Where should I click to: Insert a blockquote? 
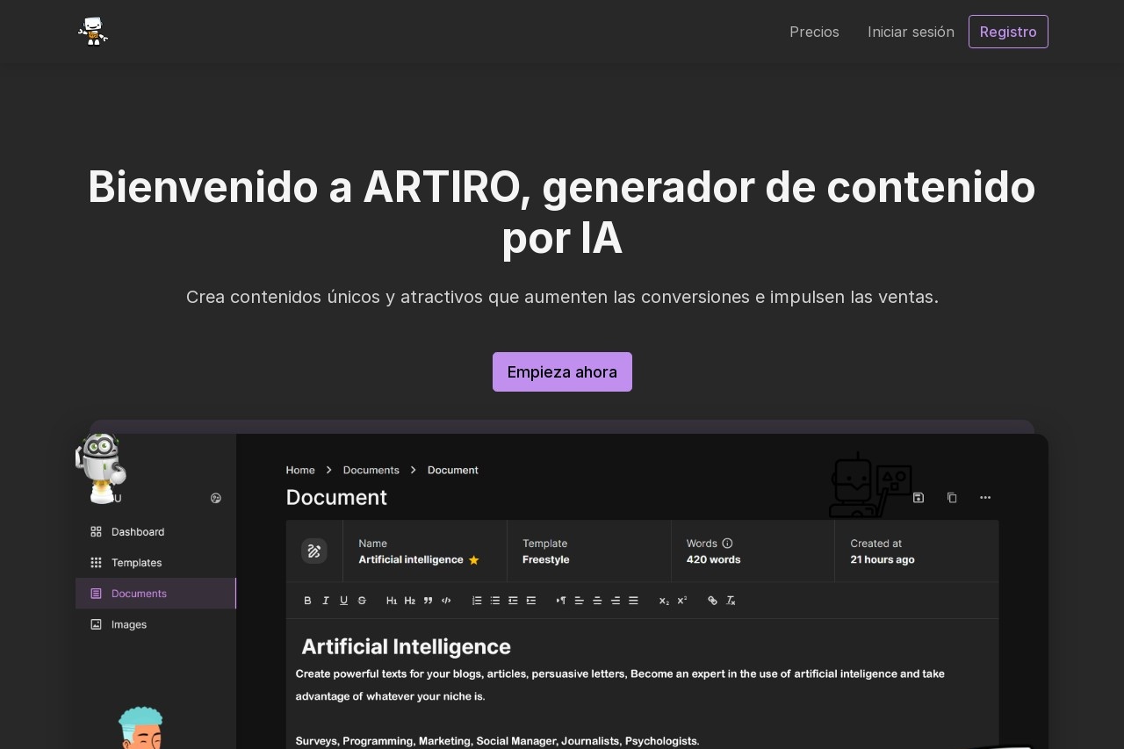[429, 601]
